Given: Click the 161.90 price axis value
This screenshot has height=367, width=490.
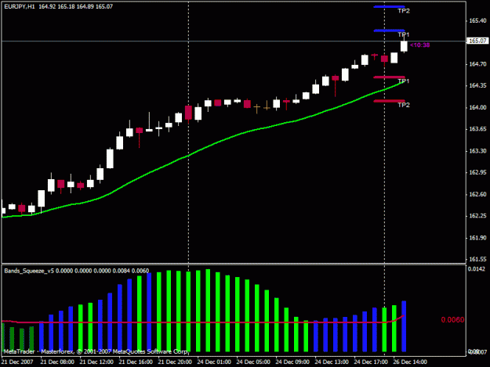Looking at the screenshot, I should [x=477, y=238].
